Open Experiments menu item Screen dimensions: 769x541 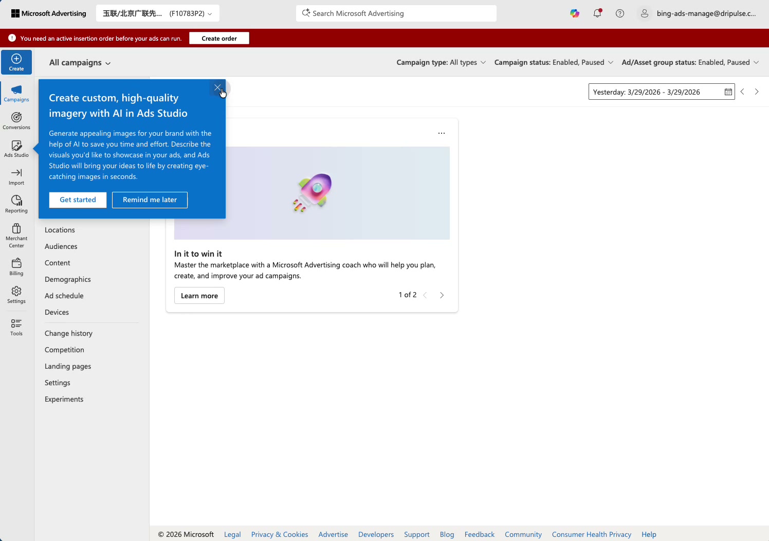64,399
